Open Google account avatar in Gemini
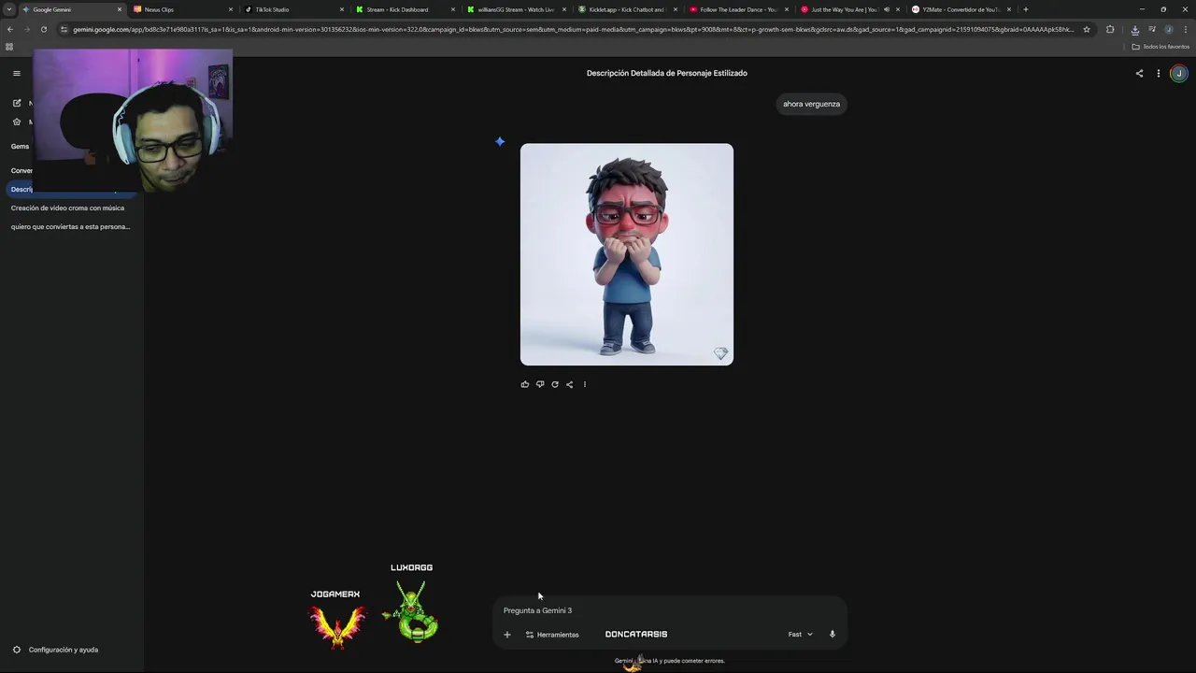Screen dimensions: 1196x673 [1178, 73]
